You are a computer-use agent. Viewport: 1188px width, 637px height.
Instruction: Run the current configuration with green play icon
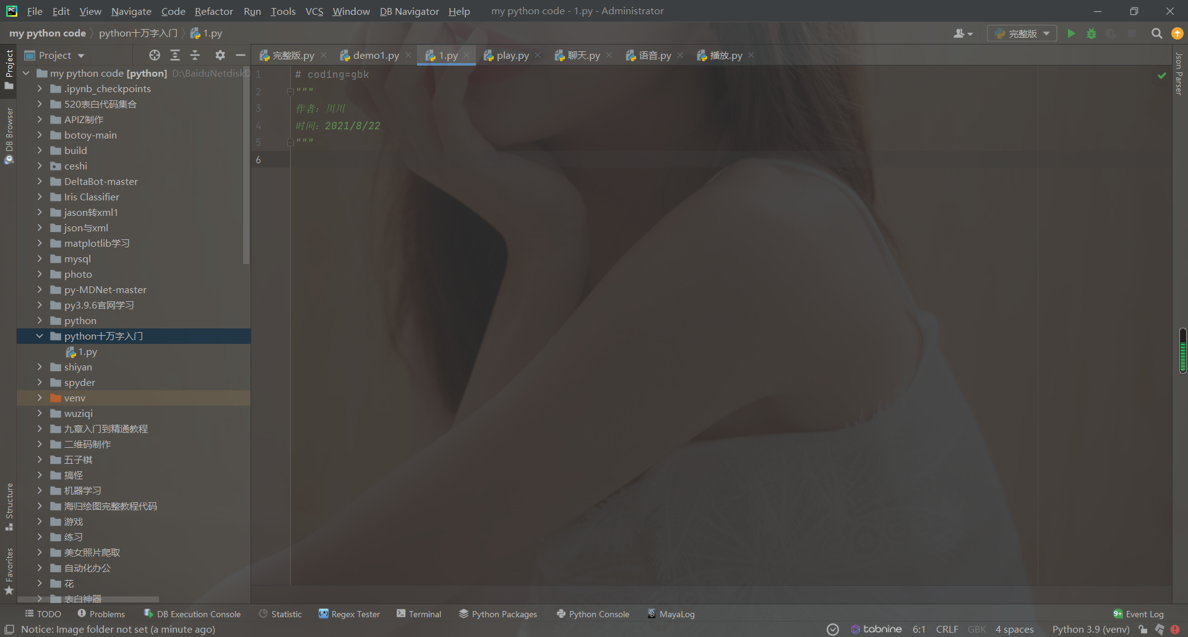(x=1071, y=33)
